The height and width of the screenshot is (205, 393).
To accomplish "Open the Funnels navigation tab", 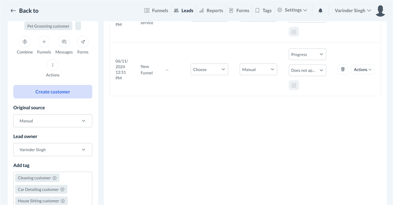I will (x=156, y=10).
